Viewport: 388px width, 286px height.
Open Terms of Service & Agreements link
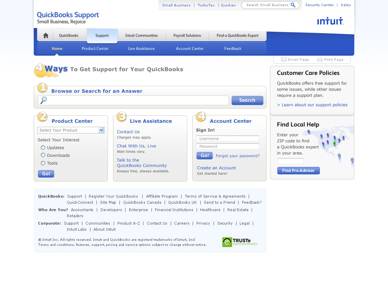point(215,196)
